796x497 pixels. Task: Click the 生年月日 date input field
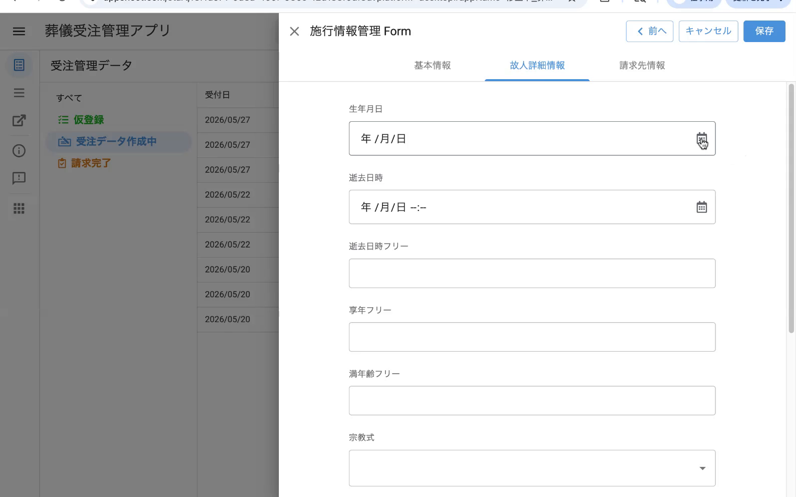coord(532,138)
